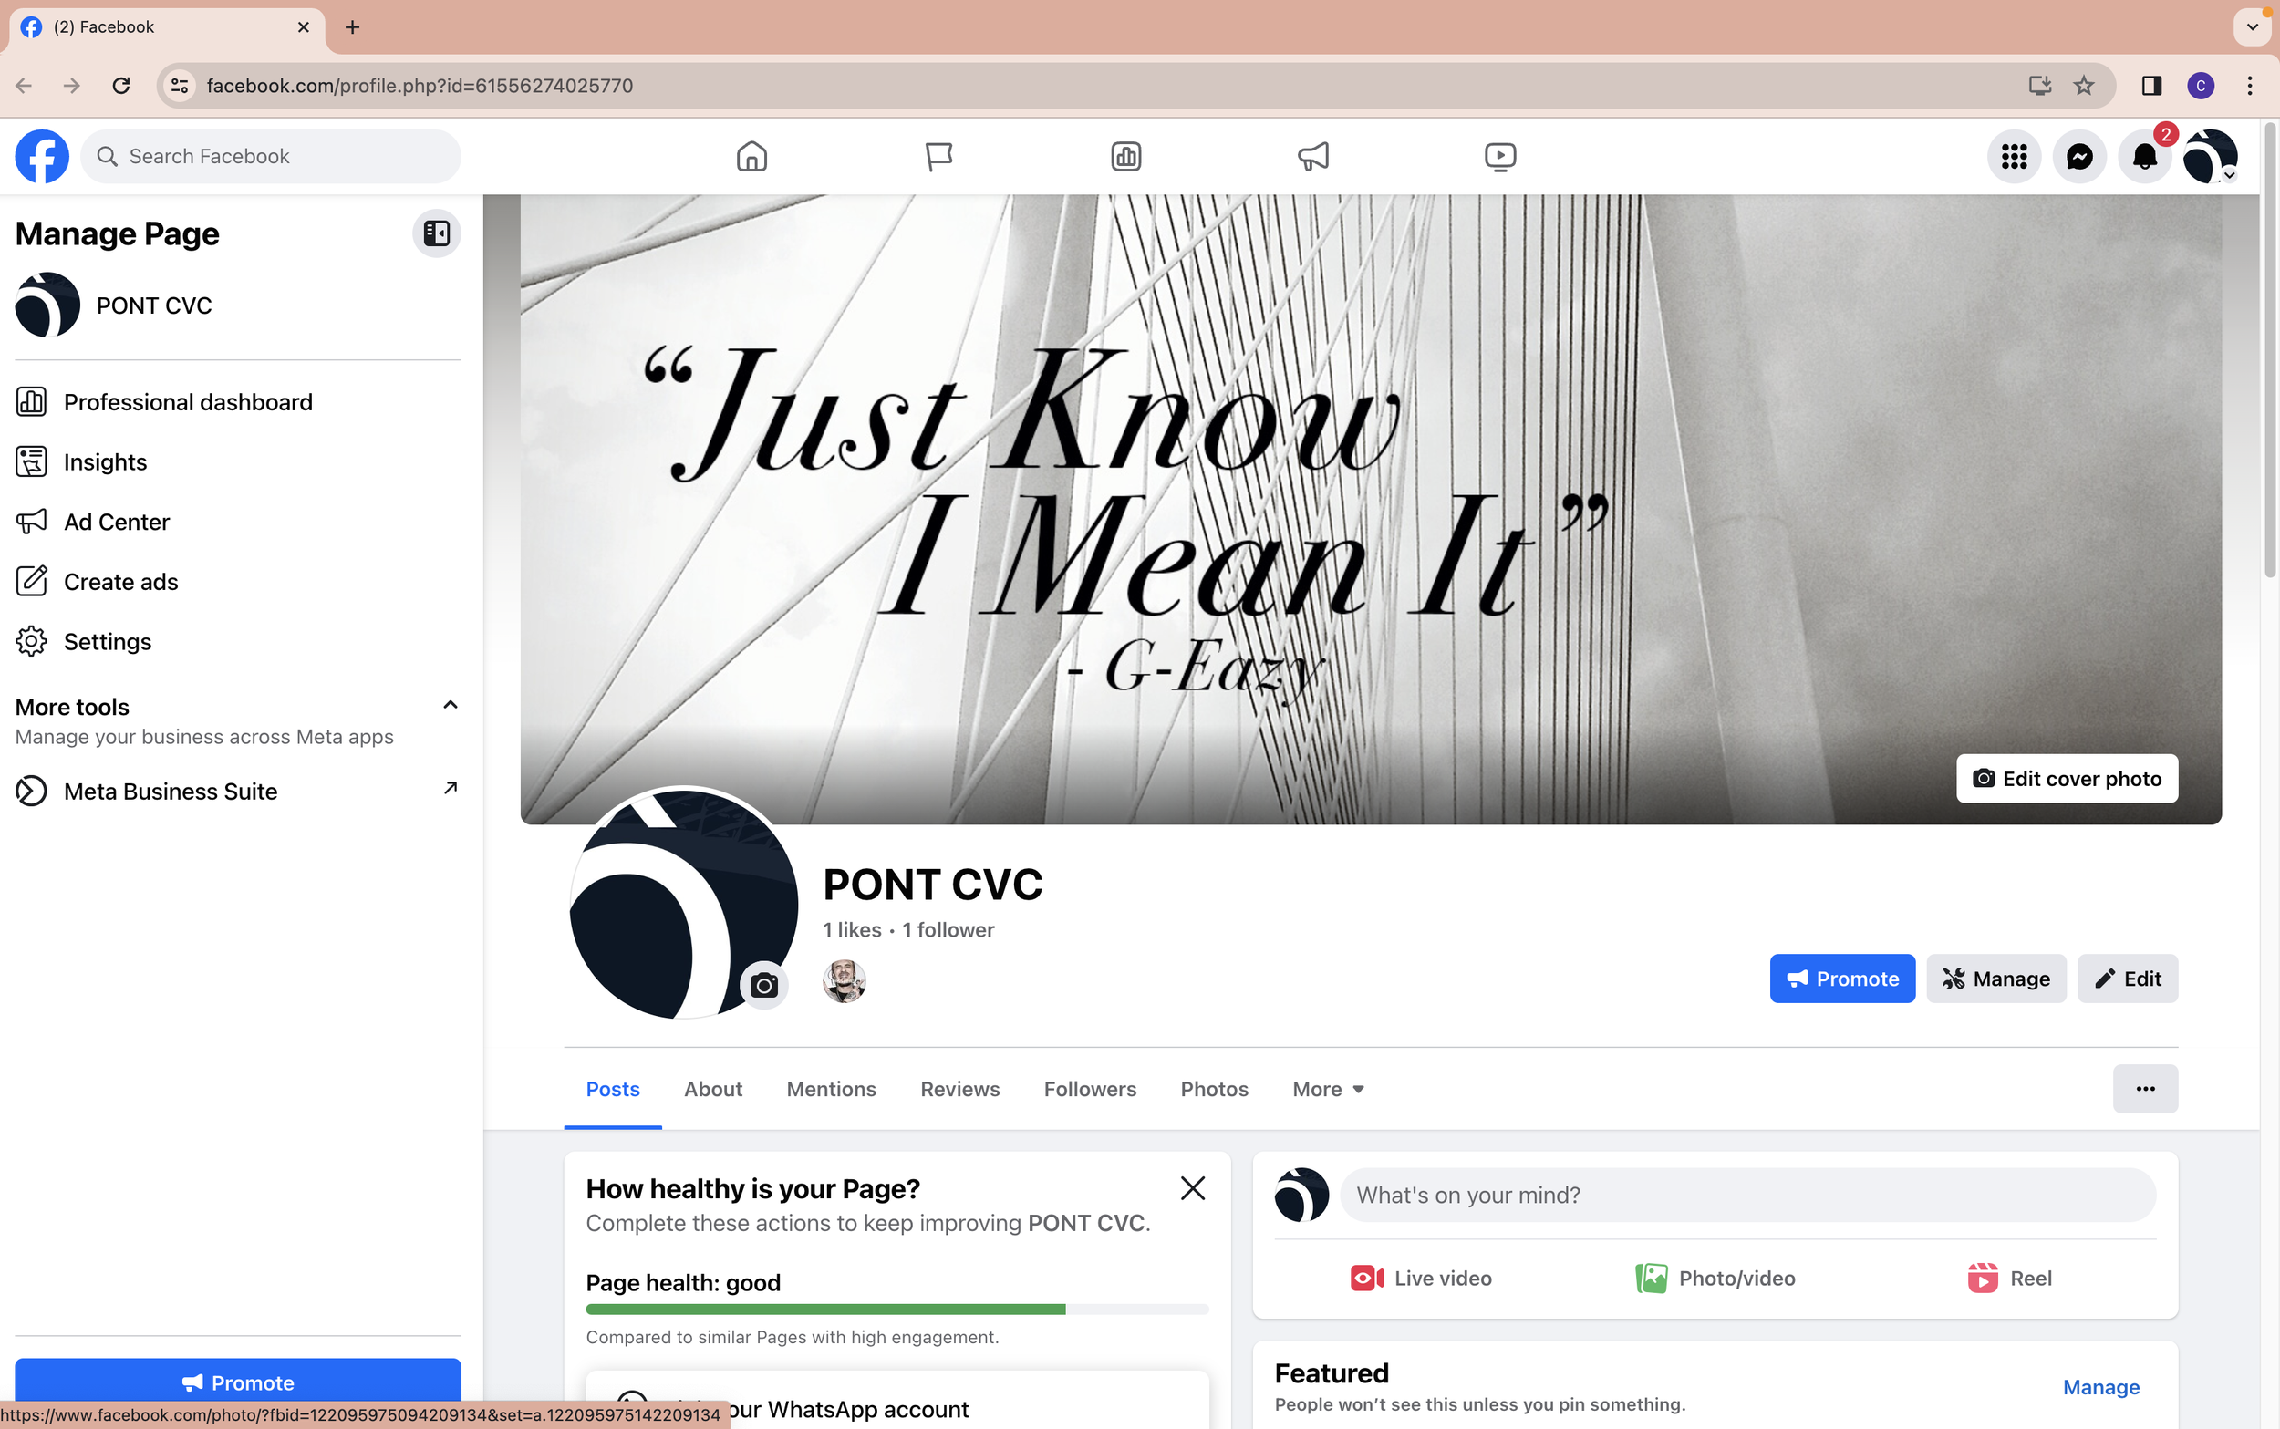Open account switcher profile dropdown
Viewport: 2280px width, 1429px height.
pos(2210,156)
